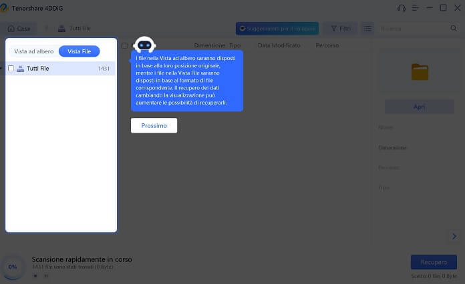Minimize the 4DDiG window
465x284 pixels.
(430, 8)
